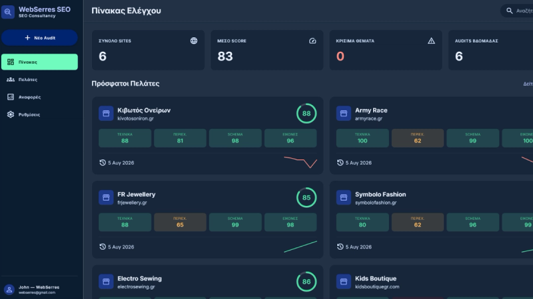The height and width of the screenshot is (299, 533).
Task: Click Schema 99 tile on Army Race
Action: tap(473, 138)
